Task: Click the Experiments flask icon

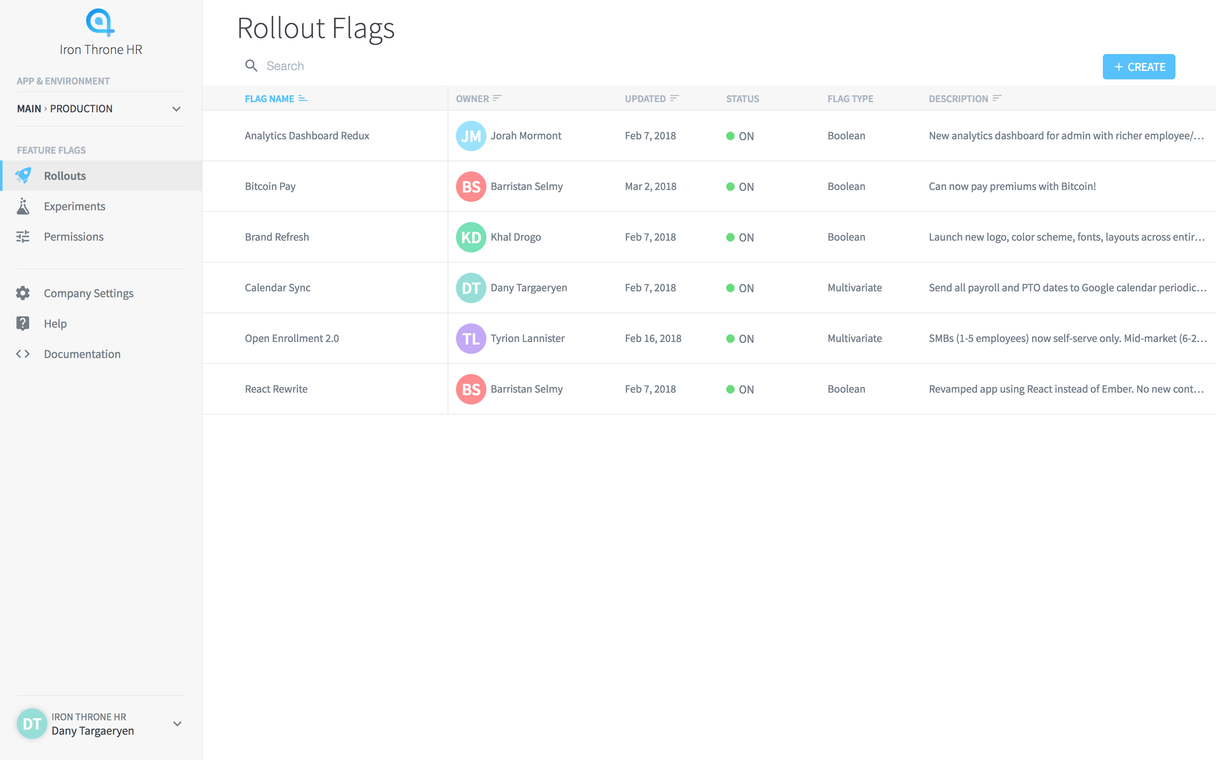Action: click(x=23, y=206)
